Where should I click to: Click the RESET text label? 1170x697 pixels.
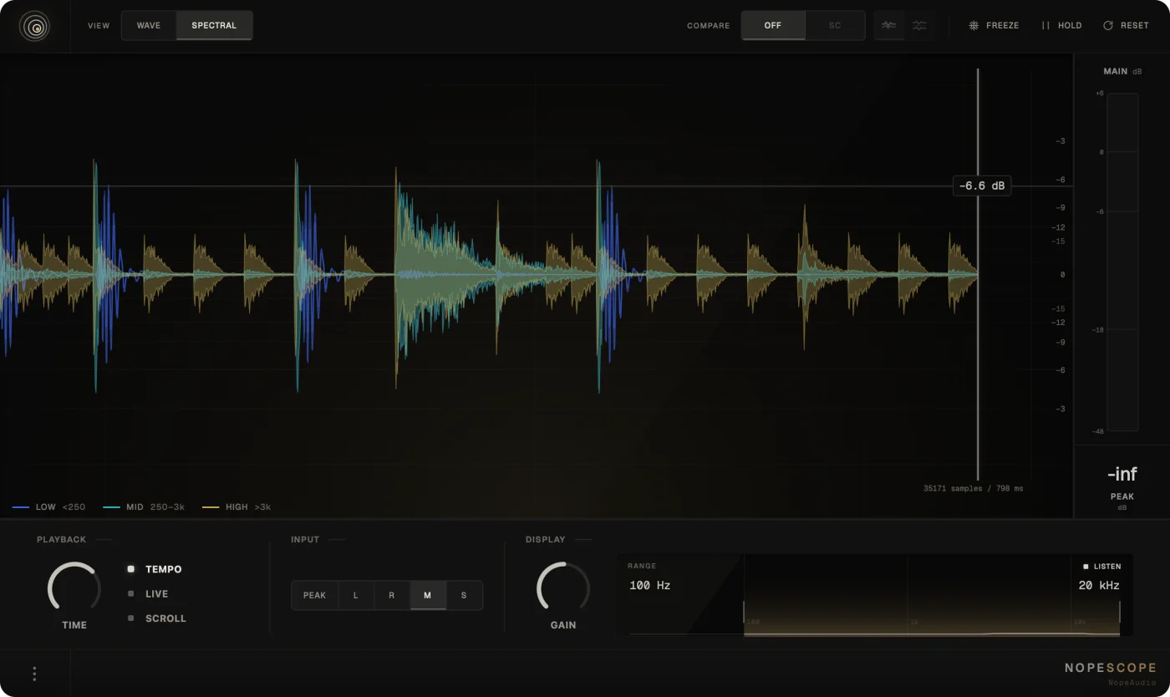[1135, 26]
